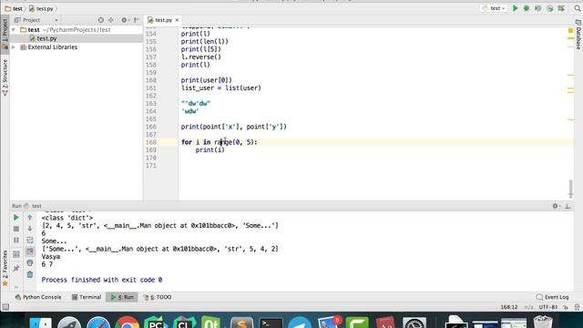Click line number 168 in the gutter
Viewport: 583px width, 328px height.
click(151, 142)
